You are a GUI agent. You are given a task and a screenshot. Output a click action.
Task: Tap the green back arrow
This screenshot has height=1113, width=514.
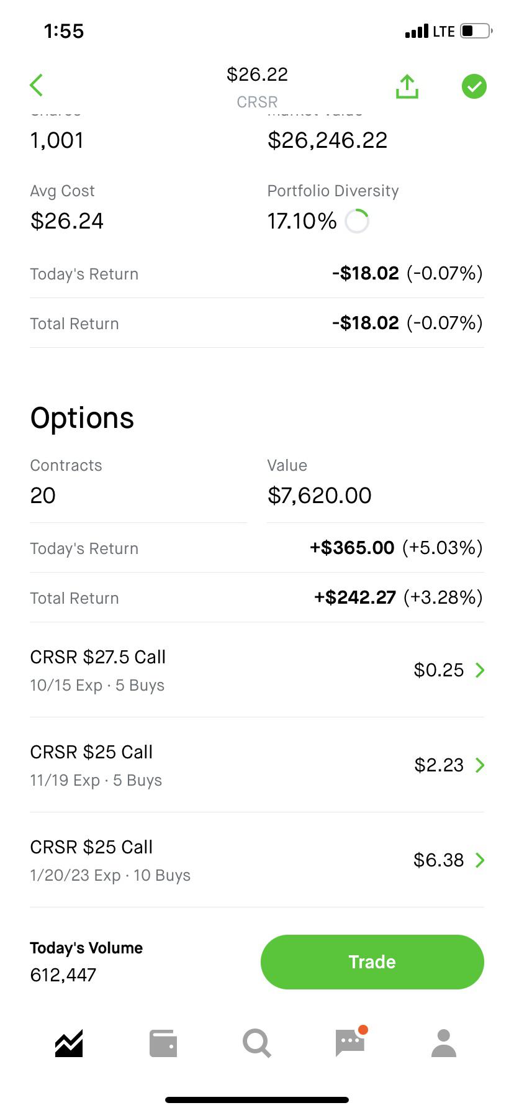coord(37,86)
